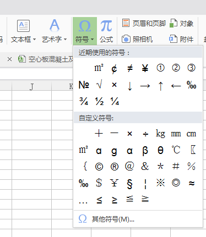The image size is (206, 237).
Task: Click 页眉和页脚 header and footer
Action: point(144,24)
